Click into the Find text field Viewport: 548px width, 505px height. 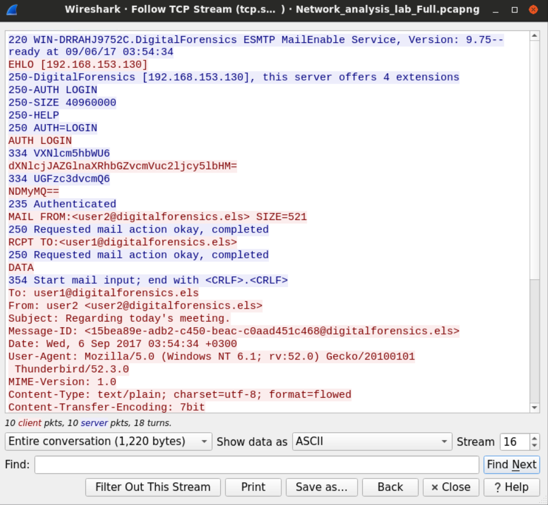point(256,464)
